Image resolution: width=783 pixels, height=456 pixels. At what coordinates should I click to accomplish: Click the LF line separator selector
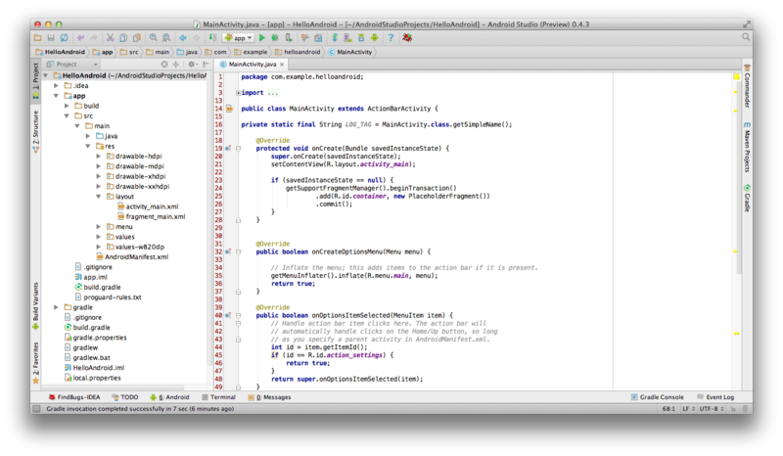click(689, 409)
